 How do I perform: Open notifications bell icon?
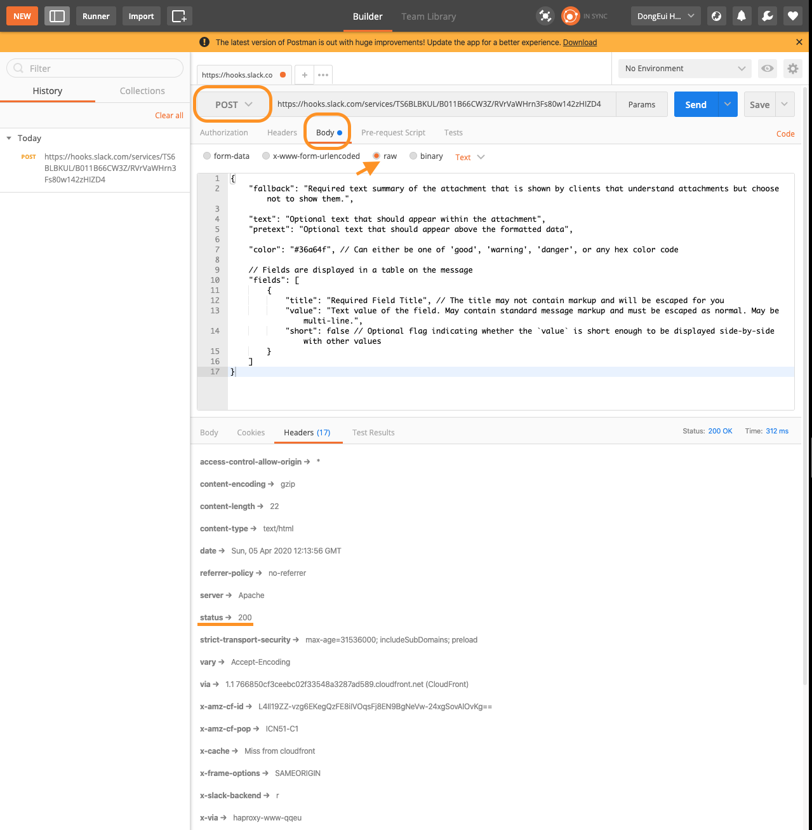pyautogui.click(x=742, y=16)
